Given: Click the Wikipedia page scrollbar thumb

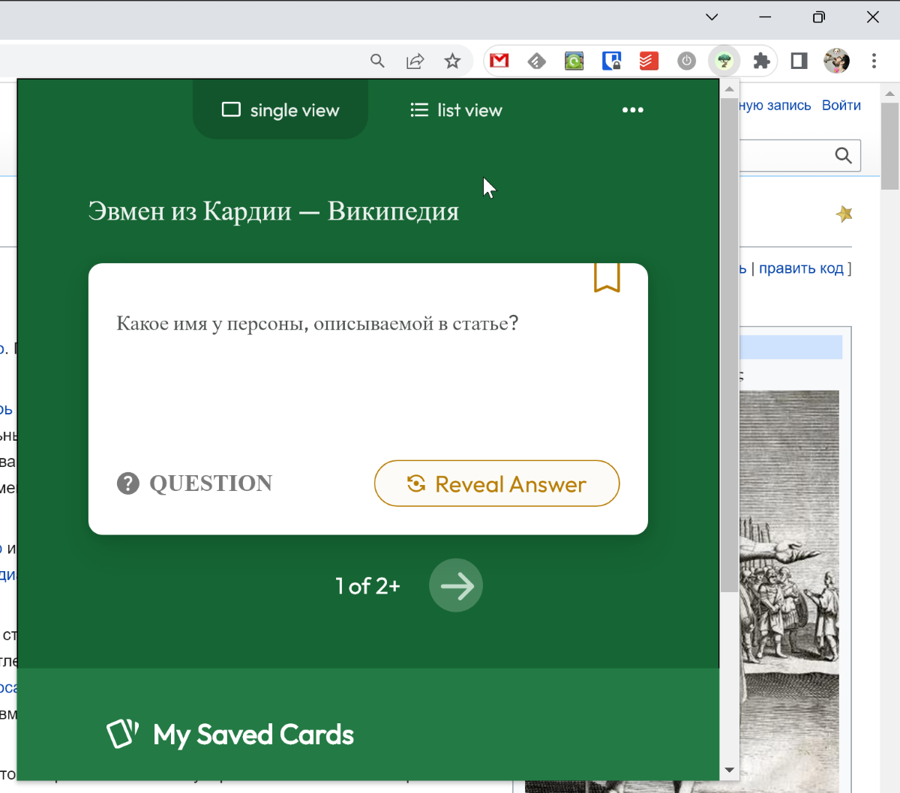Looking at the screenshot, I should click(x=889, y=146).
